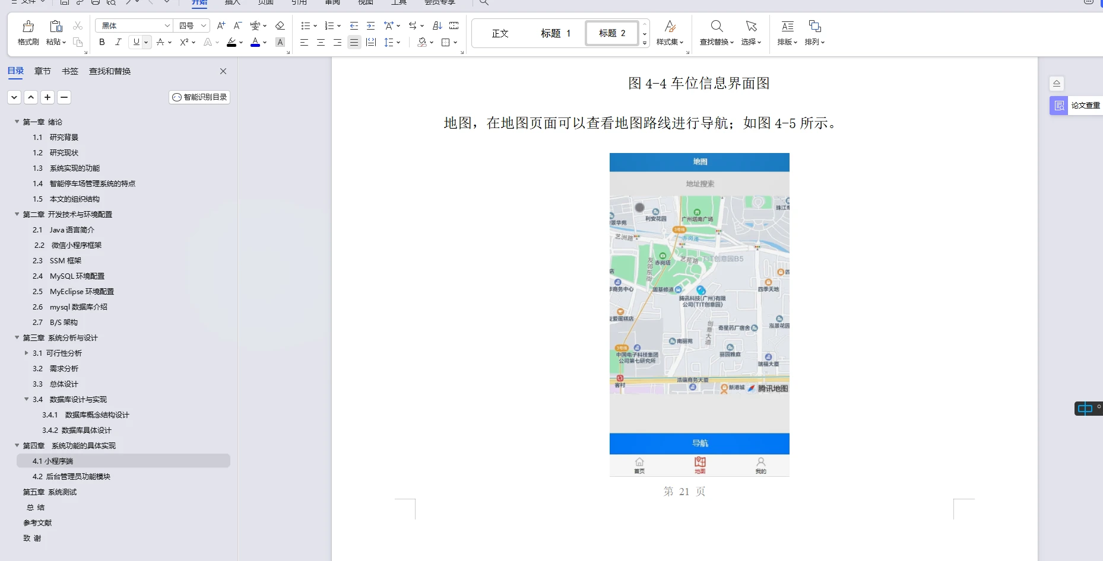Close the navigation pane with X

223,71
